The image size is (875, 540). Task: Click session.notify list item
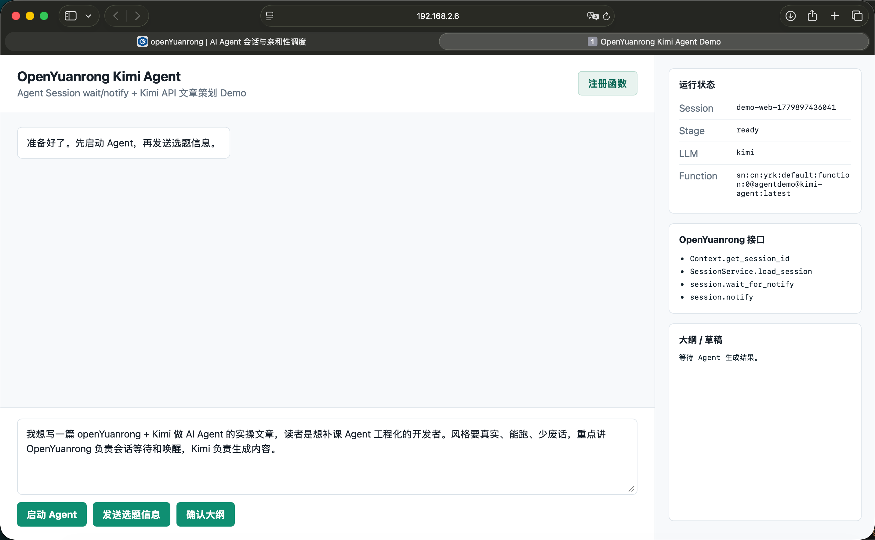tap(721, 297)
